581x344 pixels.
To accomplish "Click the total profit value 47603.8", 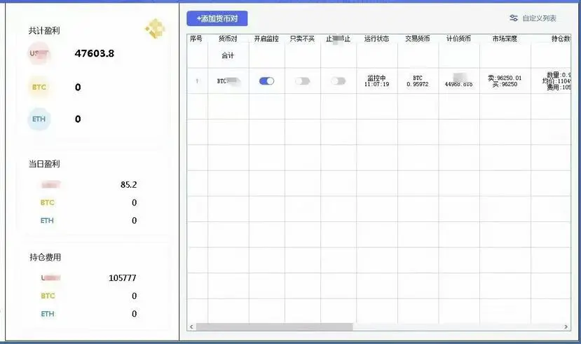I will [x=95, y=53].
